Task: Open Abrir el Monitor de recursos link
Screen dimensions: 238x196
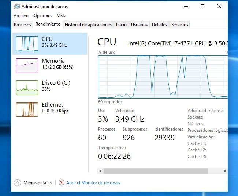Action: point(93,183)
